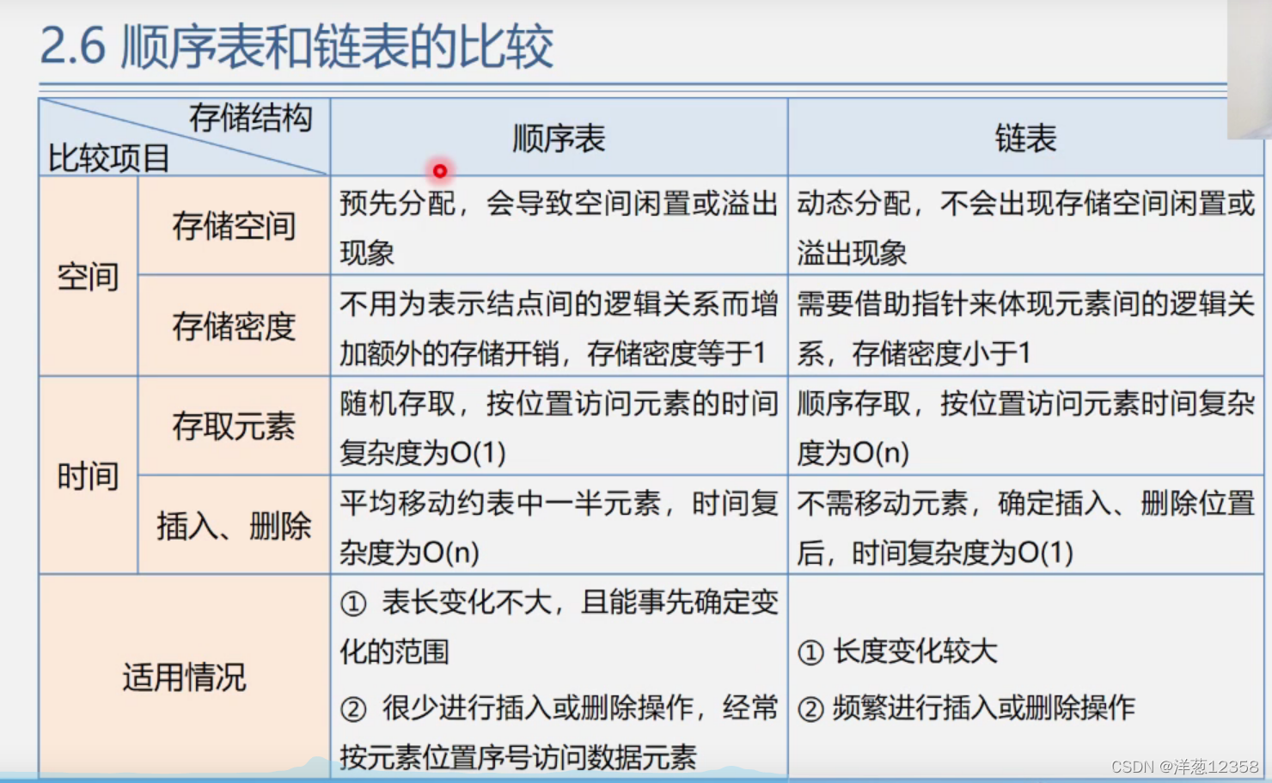Click the cell stating '存储密度小于1'

(x=1025, y=326)
